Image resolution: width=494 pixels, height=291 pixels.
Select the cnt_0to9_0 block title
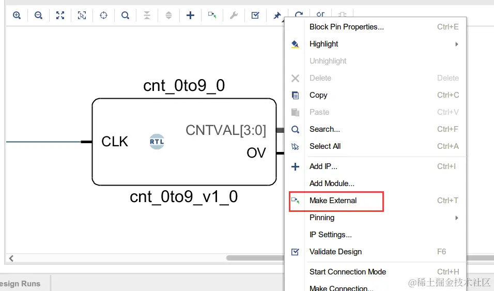[x=184, y=85]
